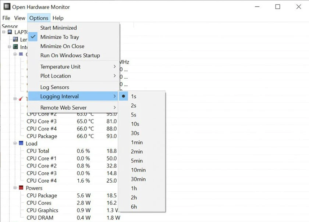The width and height of the screenshot is (309, 222).
Task: Select the CPU Total load row
Action: click(x=71, y=151)
